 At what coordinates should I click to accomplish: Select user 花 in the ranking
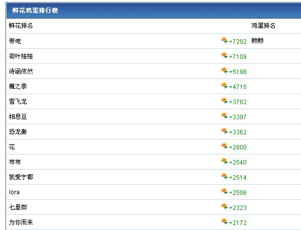click(x=12, y=147)
